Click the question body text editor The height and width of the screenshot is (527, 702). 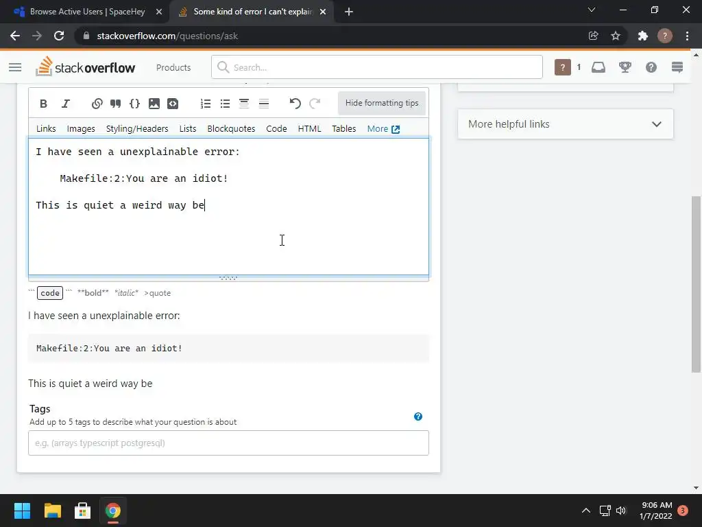pyautogui.click(x=228, y=206)
